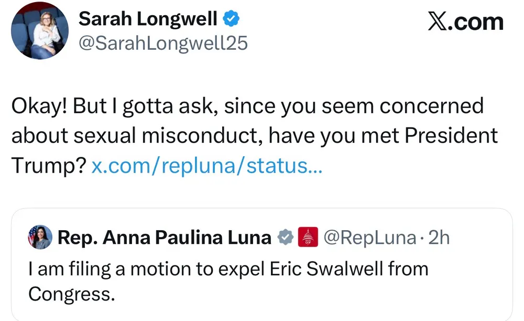524x321 pixels.
Task: Click the phrase "sexual misconduct" in the tweet
Action: click(165, 136)
